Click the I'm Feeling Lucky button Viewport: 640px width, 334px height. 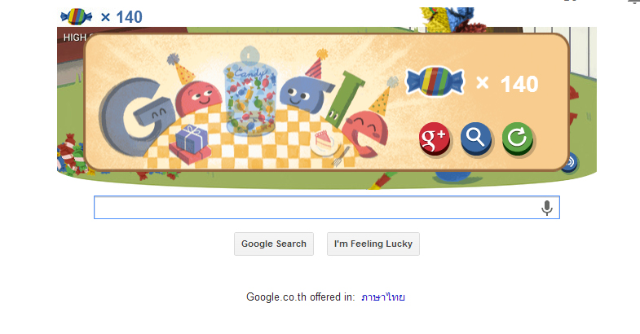coord(373,244)
